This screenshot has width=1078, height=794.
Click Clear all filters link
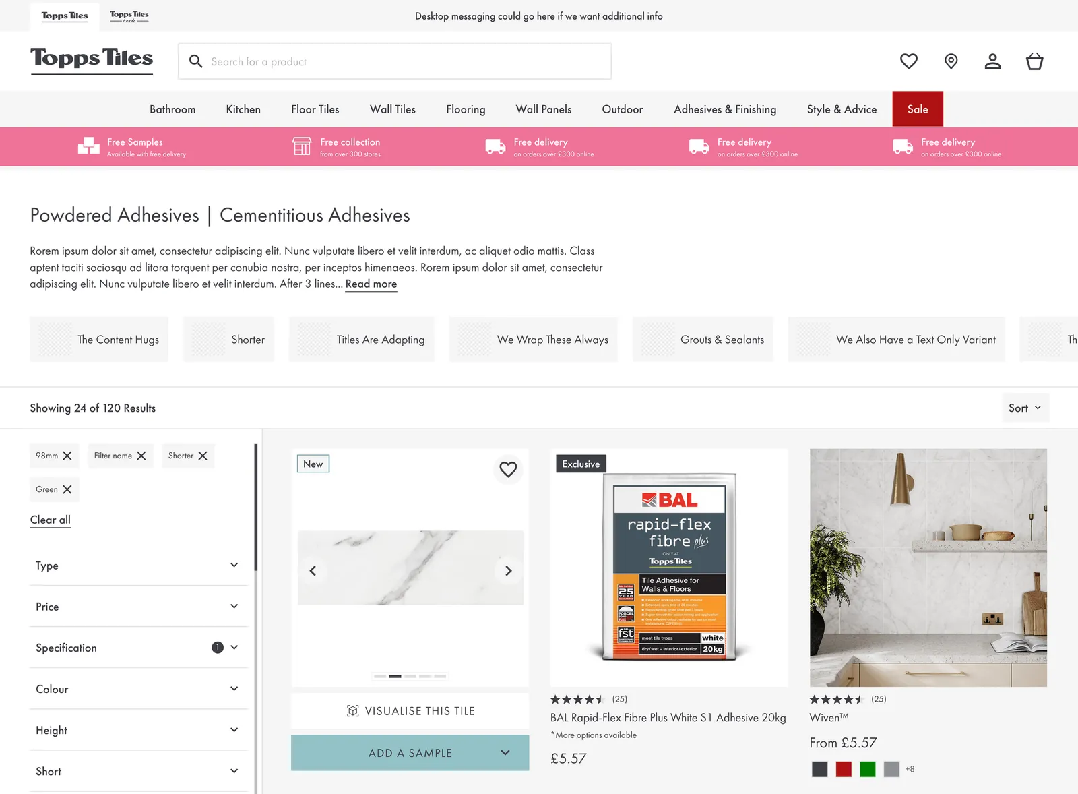(51, 520)
